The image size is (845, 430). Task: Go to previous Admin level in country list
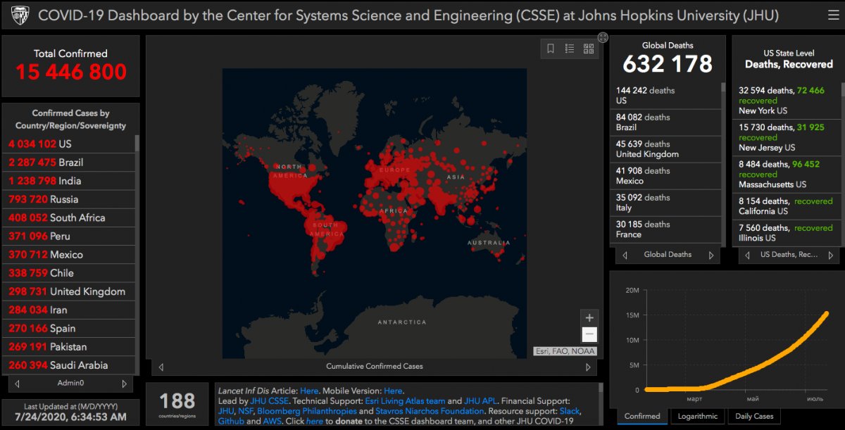[x=17, y=384]
